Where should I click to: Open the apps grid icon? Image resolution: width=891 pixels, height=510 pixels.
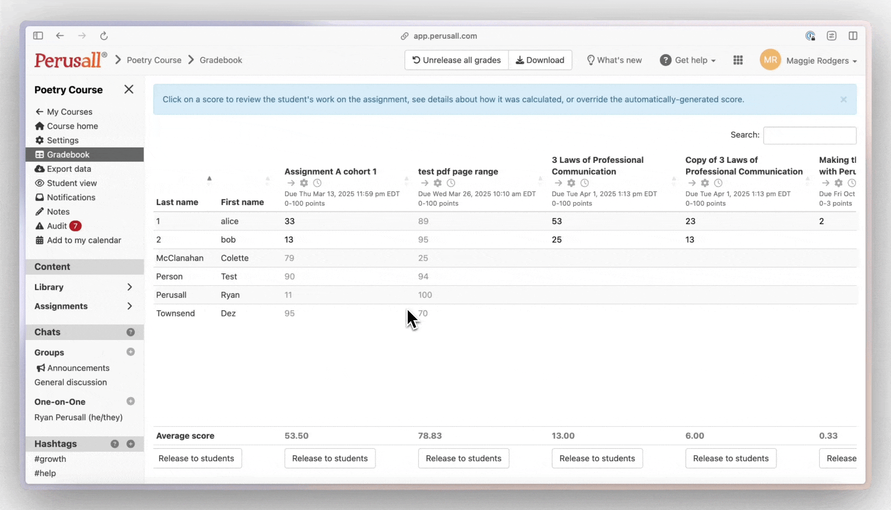tap(738, 60)
